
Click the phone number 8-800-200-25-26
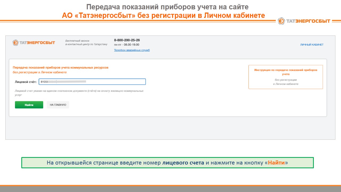[127, 40]
